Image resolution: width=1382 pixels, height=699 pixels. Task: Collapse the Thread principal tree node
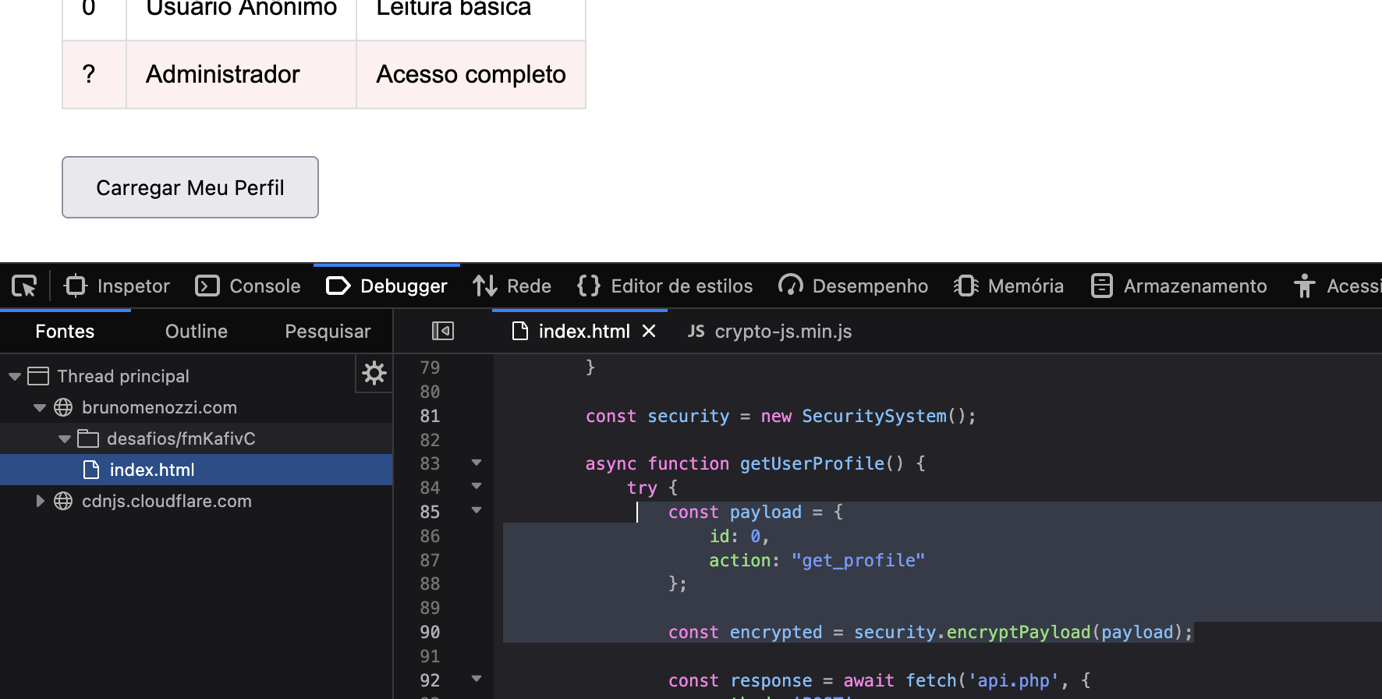tap(15, 377)
